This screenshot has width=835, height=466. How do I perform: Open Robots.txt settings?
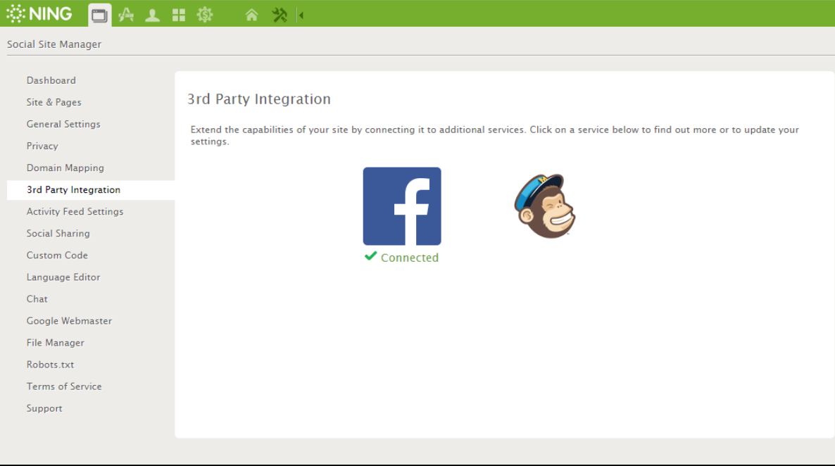tap(50, 364)
